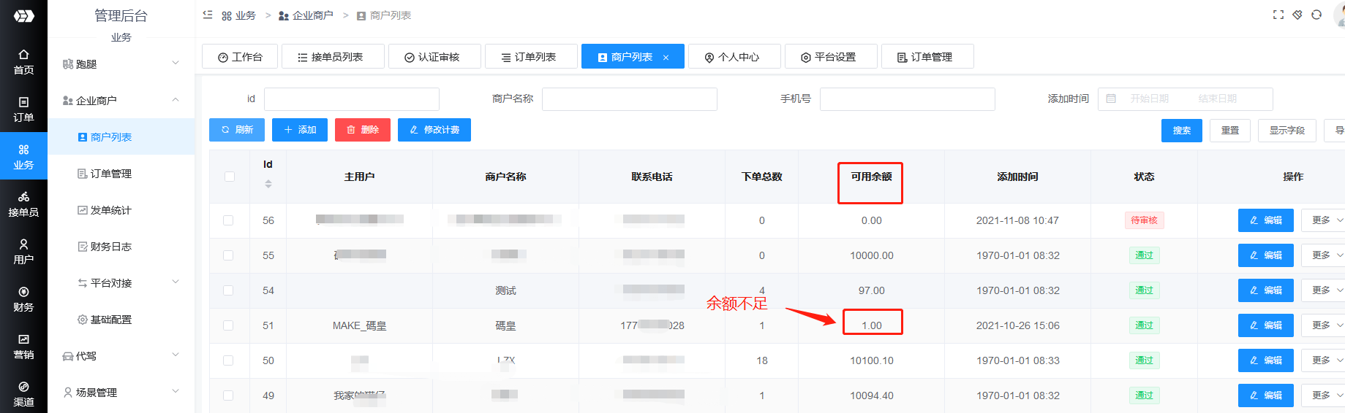
Task: Click the theme/clear cache icon
Action: click(1297, 15)
